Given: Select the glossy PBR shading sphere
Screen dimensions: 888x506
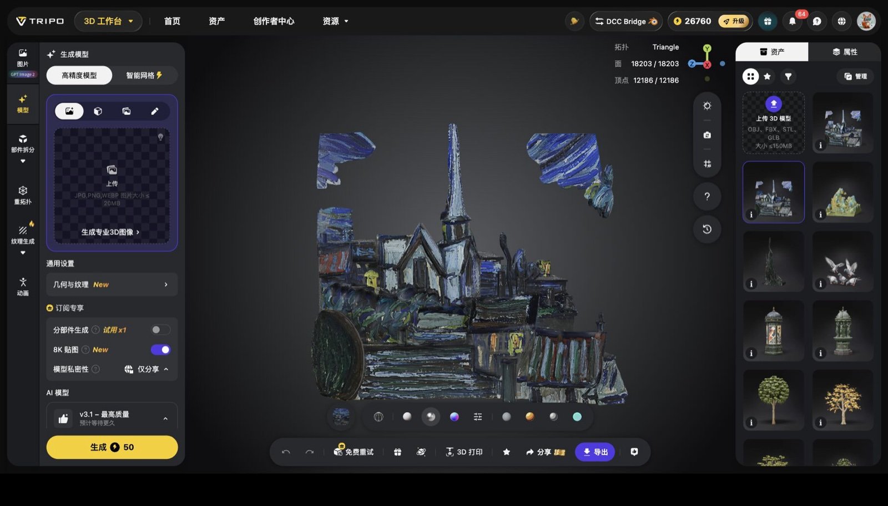Looking at the screenshot, I should click(431, 417).
